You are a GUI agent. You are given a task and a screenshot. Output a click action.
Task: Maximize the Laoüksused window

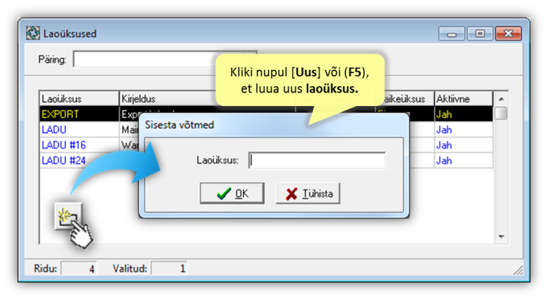point(480,34)
